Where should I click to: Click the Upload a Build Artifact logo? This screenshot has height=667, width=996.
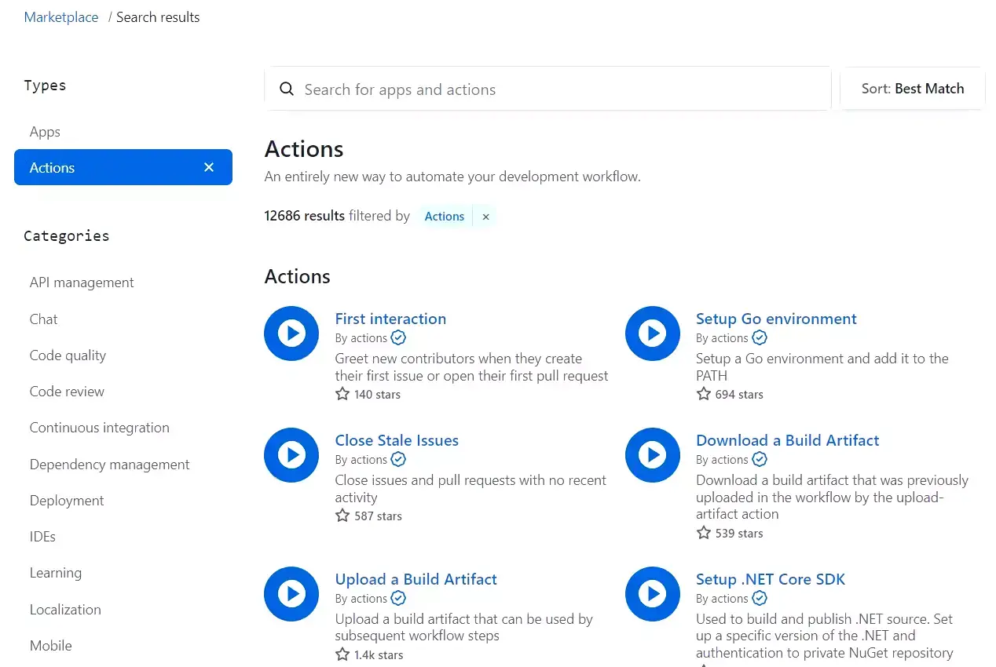click(x=291, y=593)
